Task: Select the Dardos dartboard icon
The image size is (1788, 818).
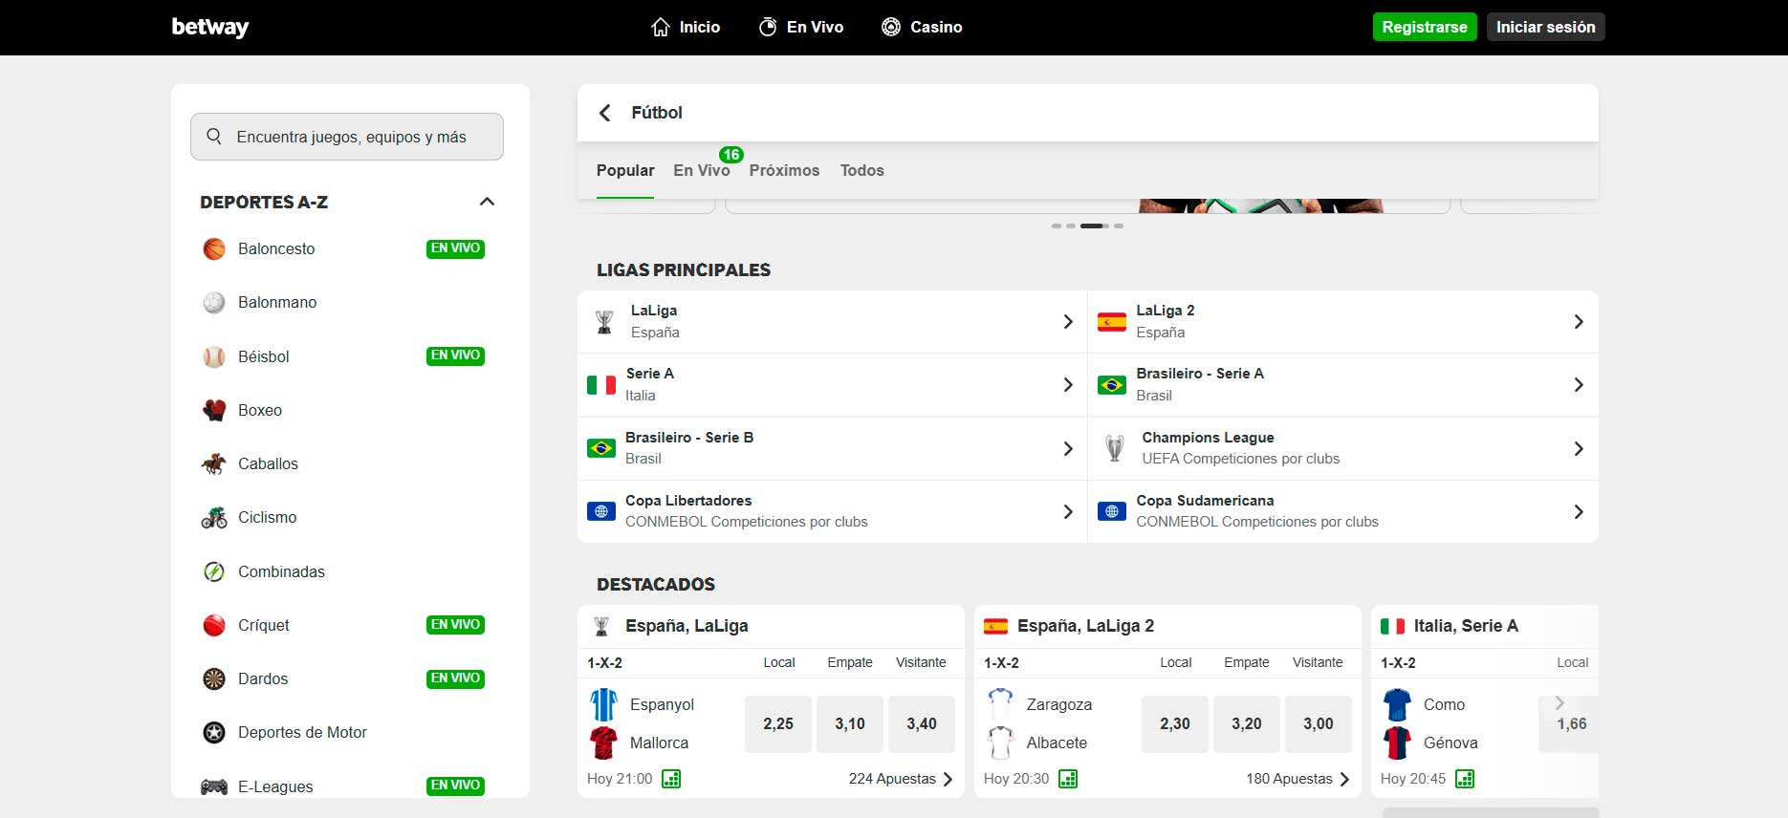Action: tap(214, 678)
